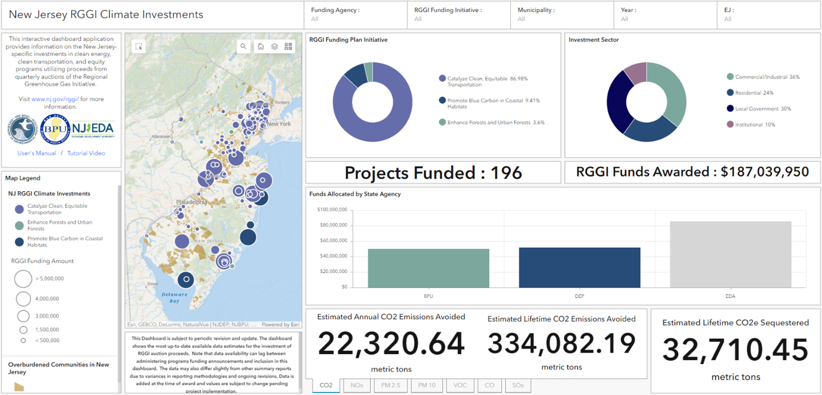Switch to the CO2 tab
822x395 pixels.
(326, 386)
